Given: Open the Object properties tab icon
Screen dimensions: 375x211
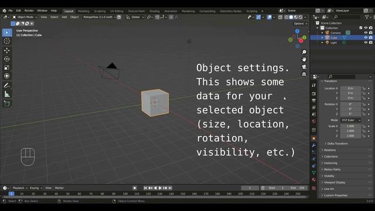Looking at the screenshot, I should pyautogui.click(x=314, y=138).
